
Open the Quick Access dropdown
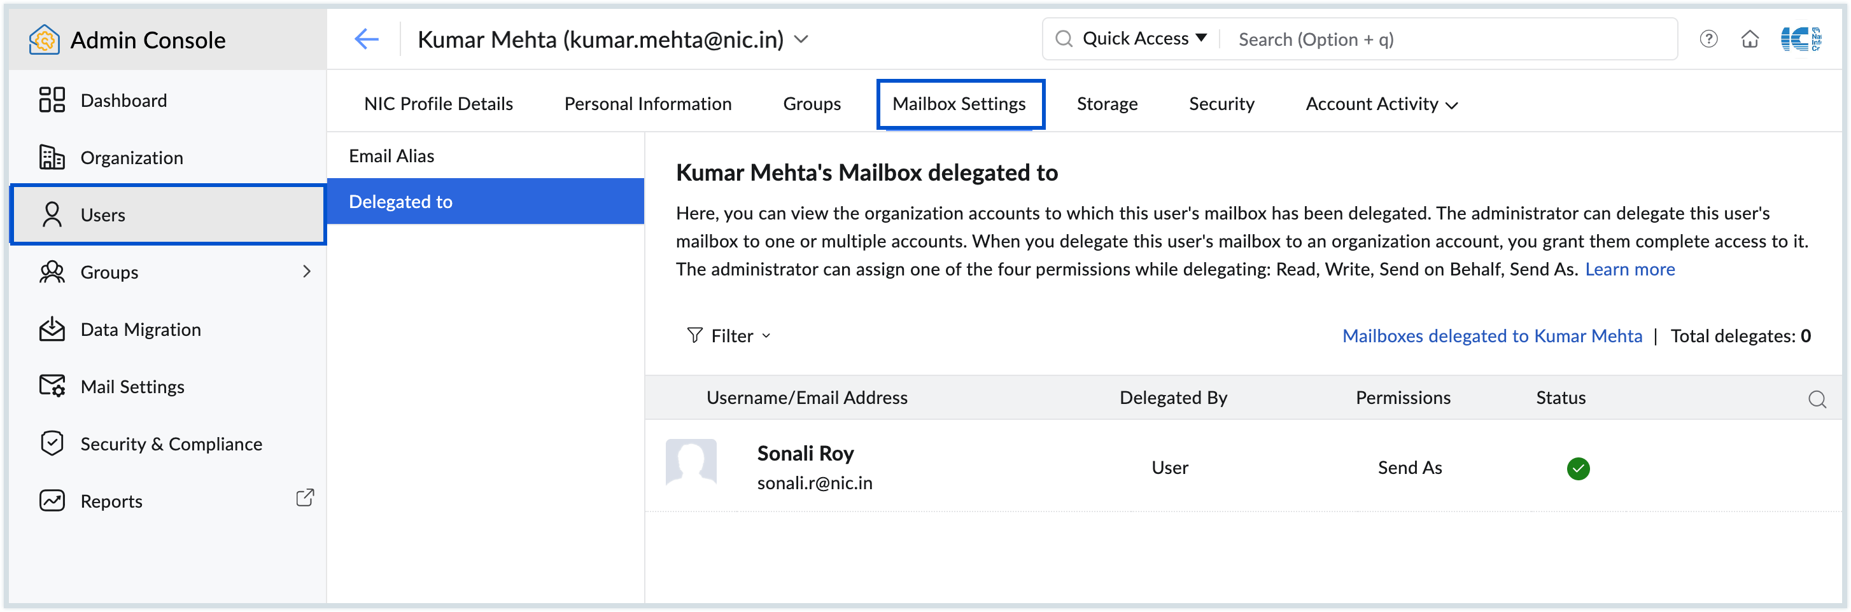[1144, 39]
